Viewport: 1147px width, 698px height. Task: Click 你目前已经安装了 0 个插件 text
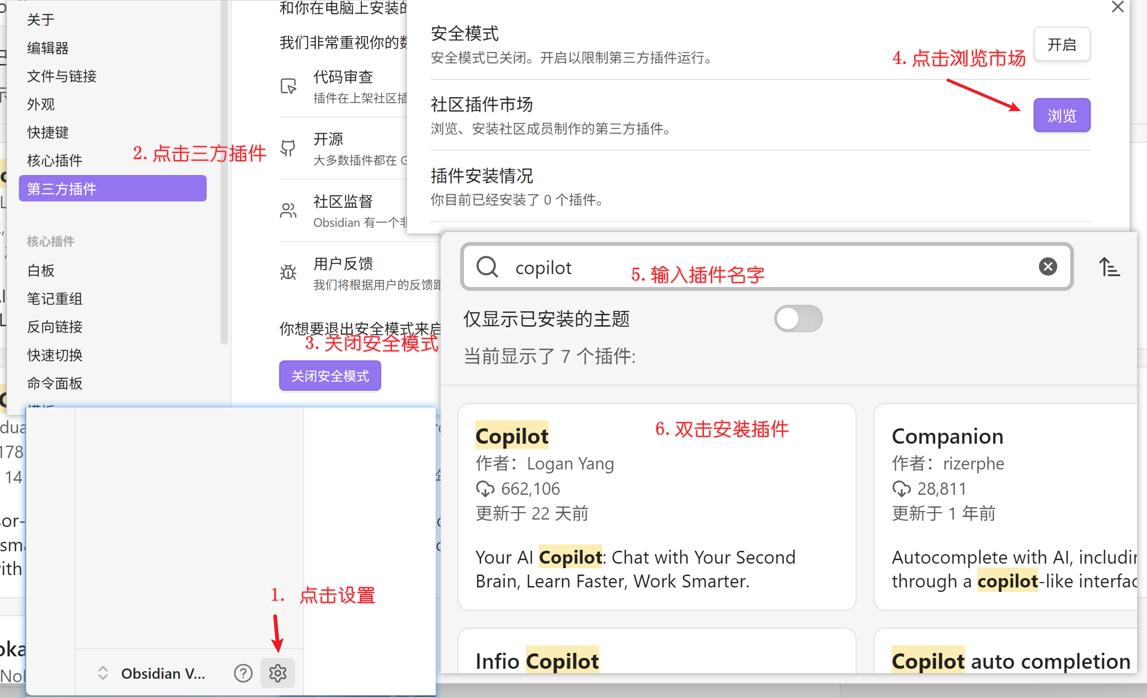pyautogui.click(x=517, y=200)
